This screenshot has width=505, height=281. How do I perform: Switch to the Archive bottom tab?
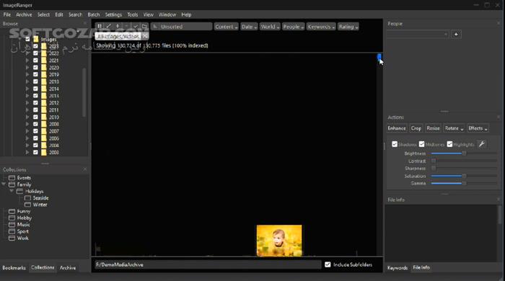(x=68, y=267)
